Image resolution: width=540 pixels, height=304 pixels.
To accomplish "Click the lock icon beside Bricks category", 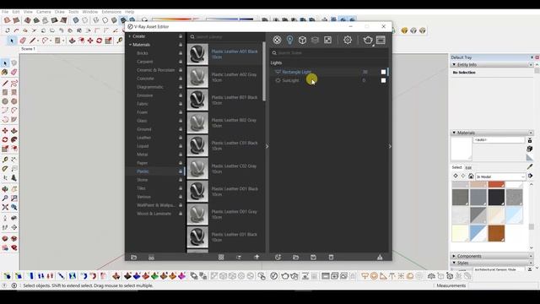I will coord(181,53).
